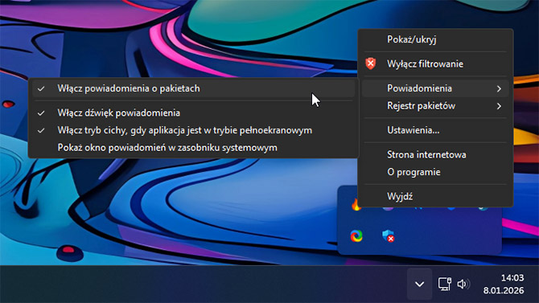Toggle quiet mode for fullscreen applications
539x303 pixels.
tap(194, 130)
